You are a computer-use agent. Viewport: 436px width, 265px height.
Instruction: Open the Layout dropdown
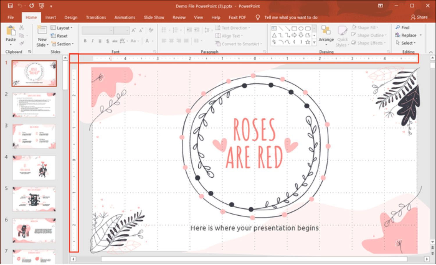(x=62, y=28)
